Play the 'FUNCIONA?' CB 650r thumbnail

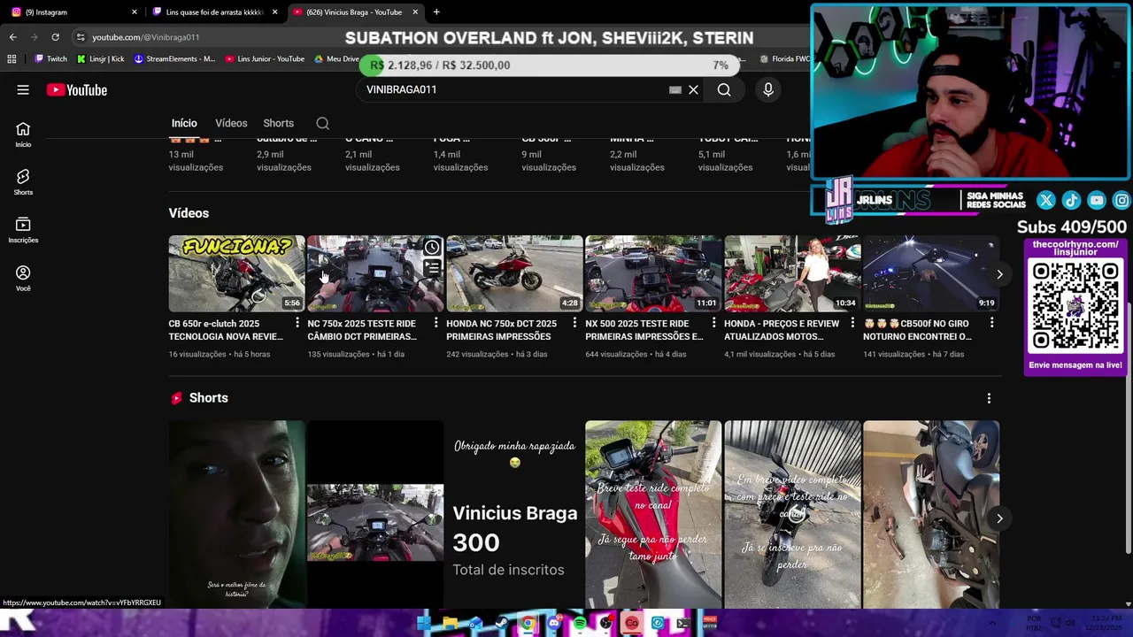pos(236,273)
